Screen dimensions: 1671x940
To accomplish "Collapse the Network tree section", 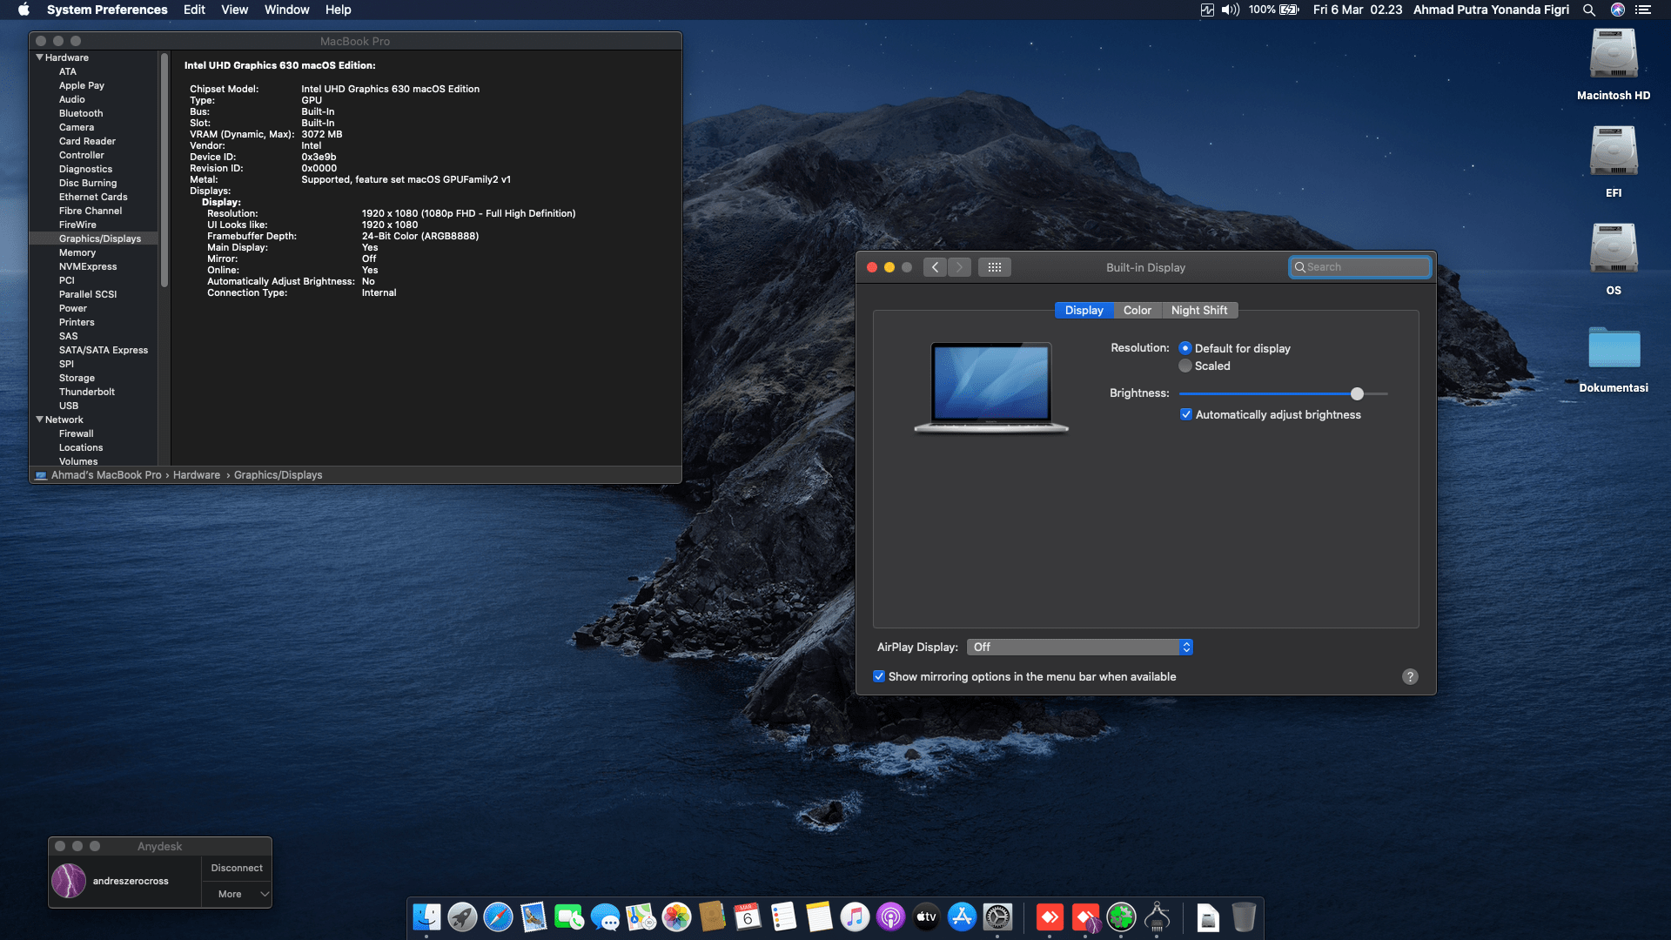I will (x=39, y=420).
